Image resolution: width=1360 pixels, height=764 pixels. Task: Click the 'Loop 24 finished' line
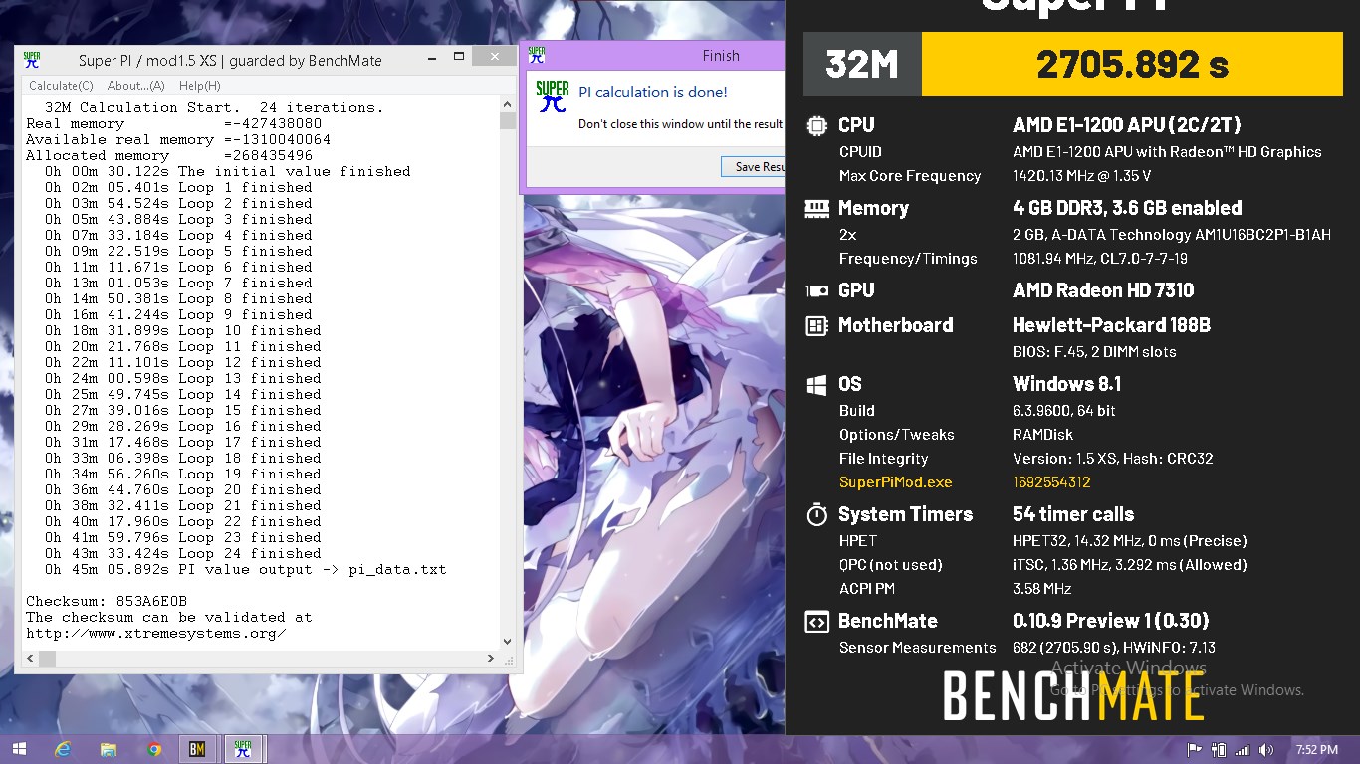coord(183,553)
